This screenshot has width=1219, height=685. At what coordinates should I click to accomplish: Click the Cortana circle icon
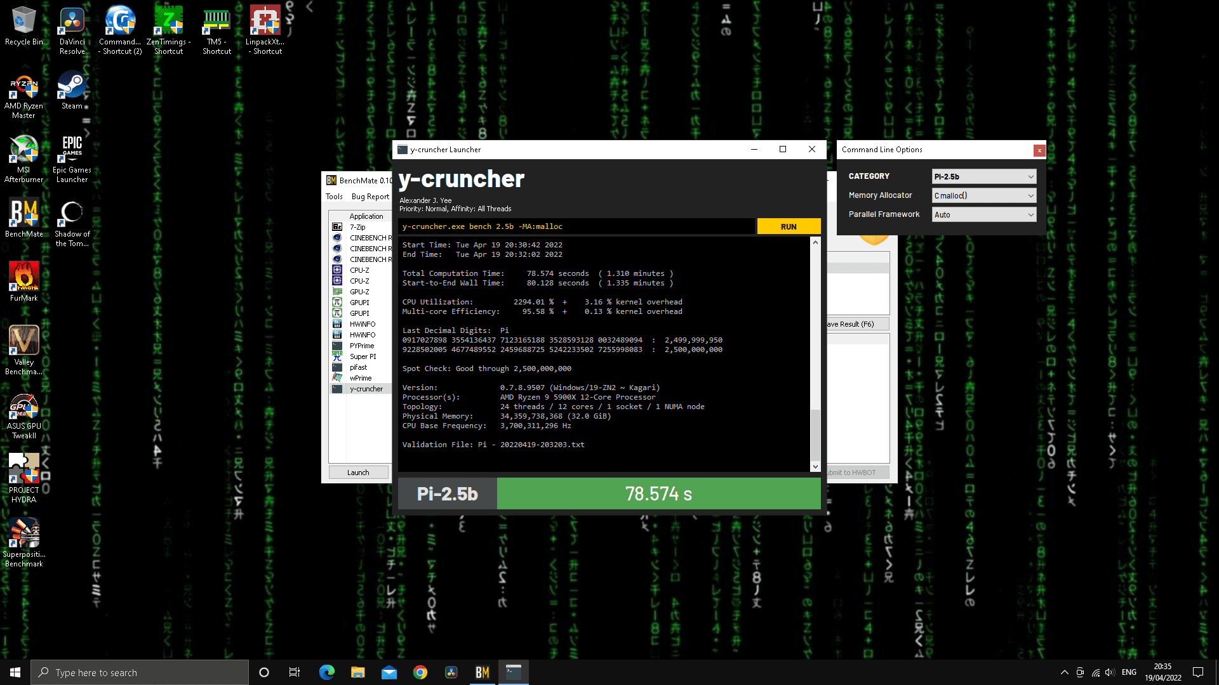[264, 672]
